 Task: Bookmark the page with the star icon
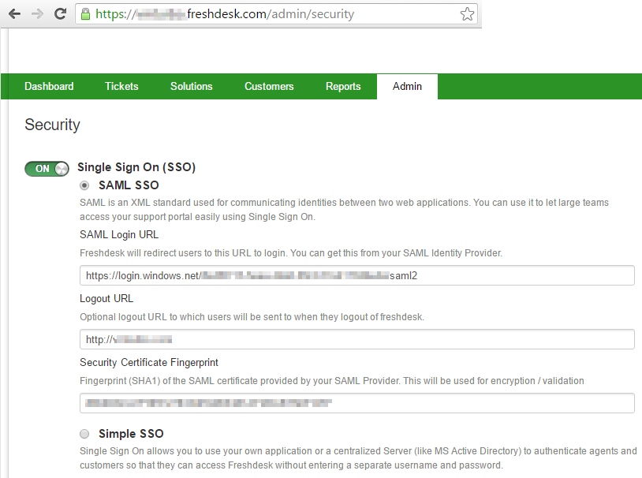(x=467, y=14)
